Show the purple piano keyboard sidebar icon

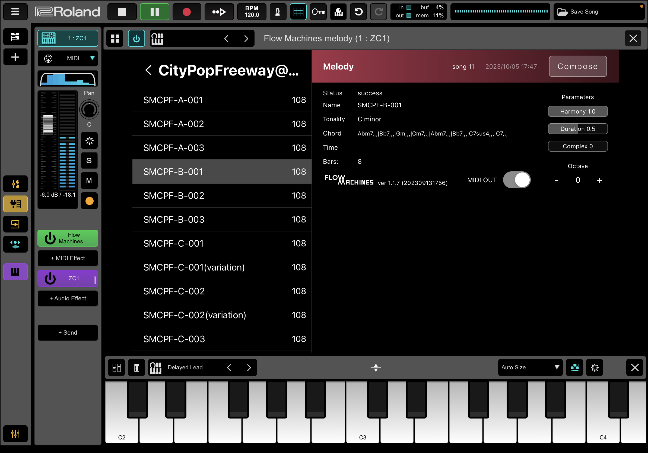[15, 272]
